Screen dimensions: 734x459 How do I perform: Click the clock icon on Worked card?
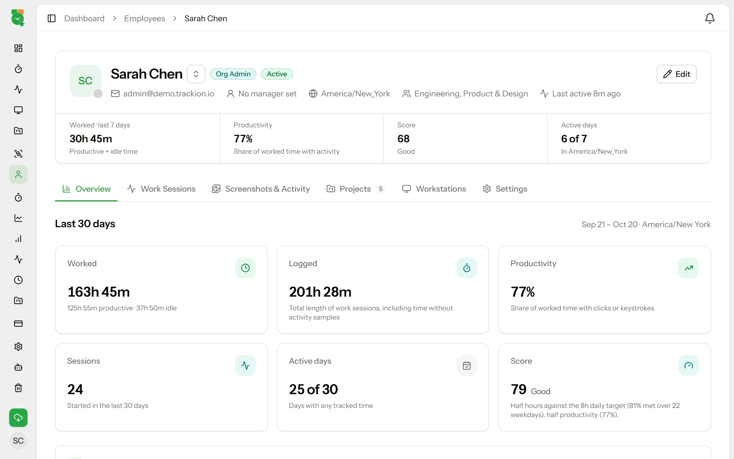pyautogui.click(x=245, y=268)
